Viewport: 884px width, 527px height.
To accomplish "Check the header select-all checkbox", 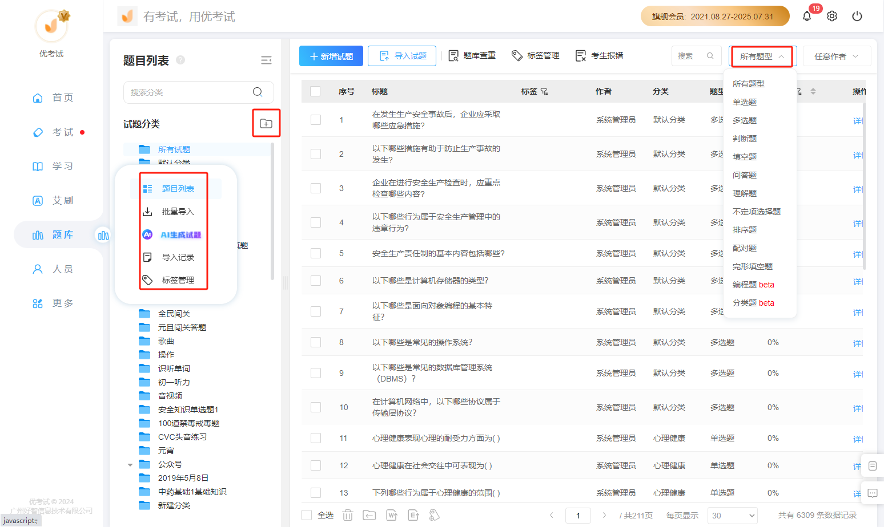I will coord(315,91).
